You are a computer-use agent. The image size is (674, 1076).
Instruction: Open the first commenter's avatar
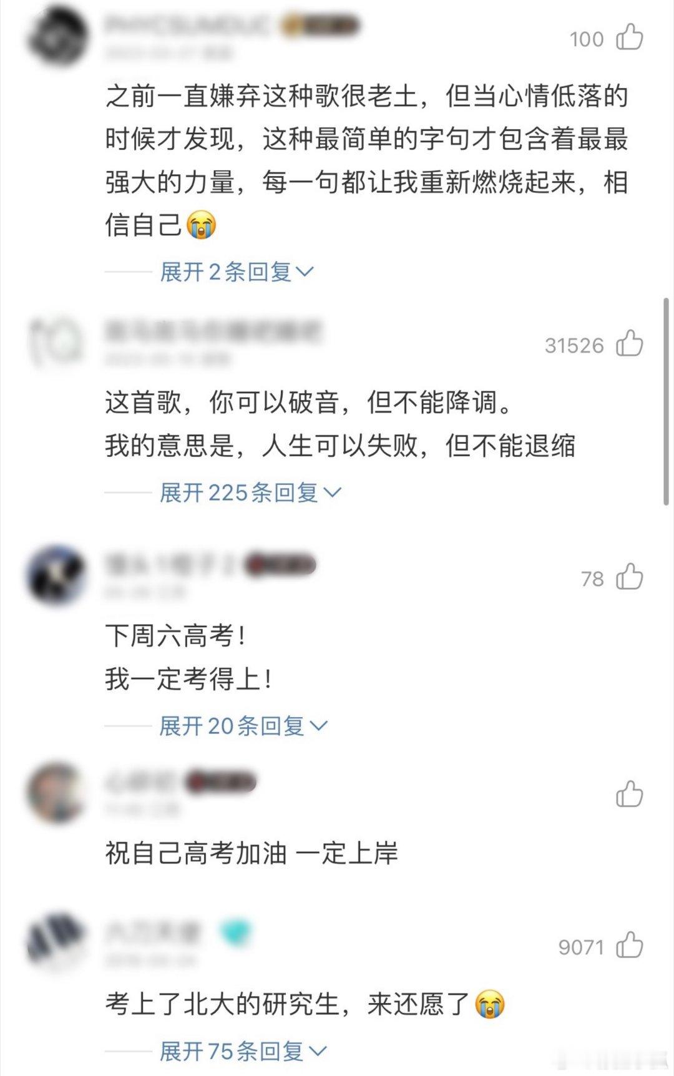coord(57,36)
